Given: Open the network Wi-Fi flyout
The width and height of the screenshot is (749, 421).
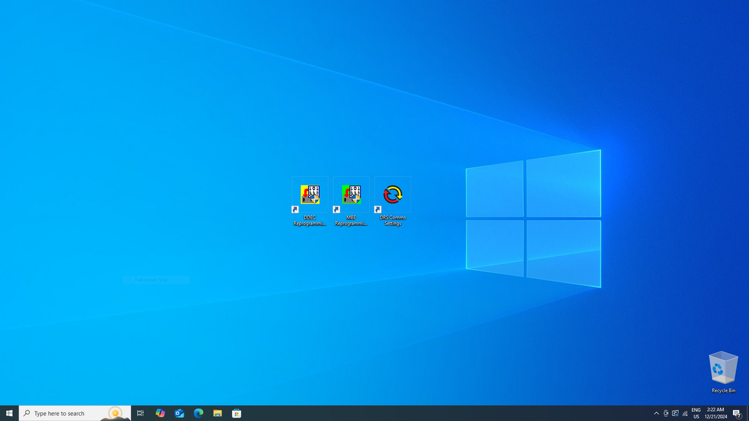Looking at the screenshot, I should click(x=685, y=413).
